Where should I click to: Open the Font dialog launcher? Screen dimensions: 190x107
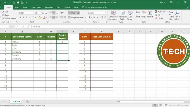(47, 22)
